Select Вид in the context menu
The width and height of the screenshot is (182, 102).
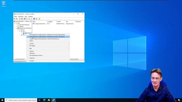(48, 48)
